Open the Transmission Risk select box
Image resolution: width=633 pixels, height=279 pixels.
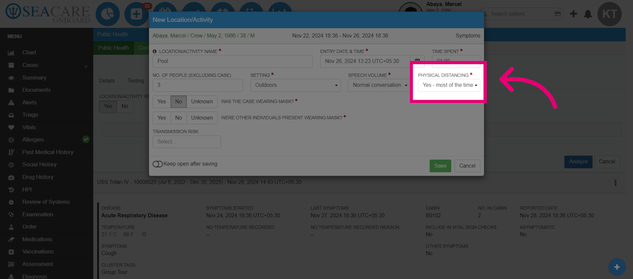tap(187, 142)
